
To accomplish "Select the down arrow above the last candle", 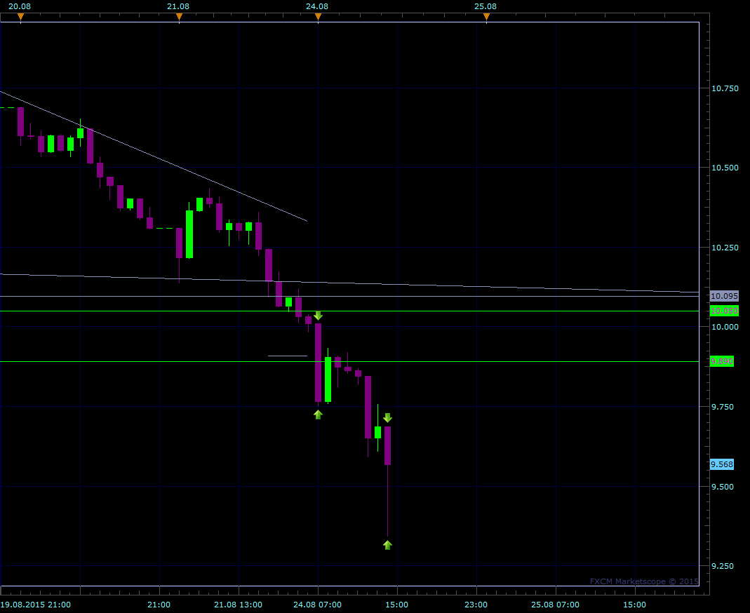I will point(387,417).
